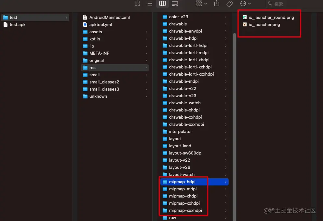Image resolution: width=323 pixels, height=221 pixels.
Task: Expand chevron beside mipmap-hdpi
Action: (226, 182)
